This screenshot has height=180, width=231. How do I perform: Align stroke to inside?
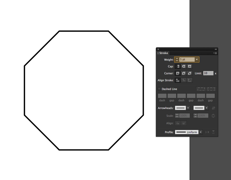[x=184, y=80]
